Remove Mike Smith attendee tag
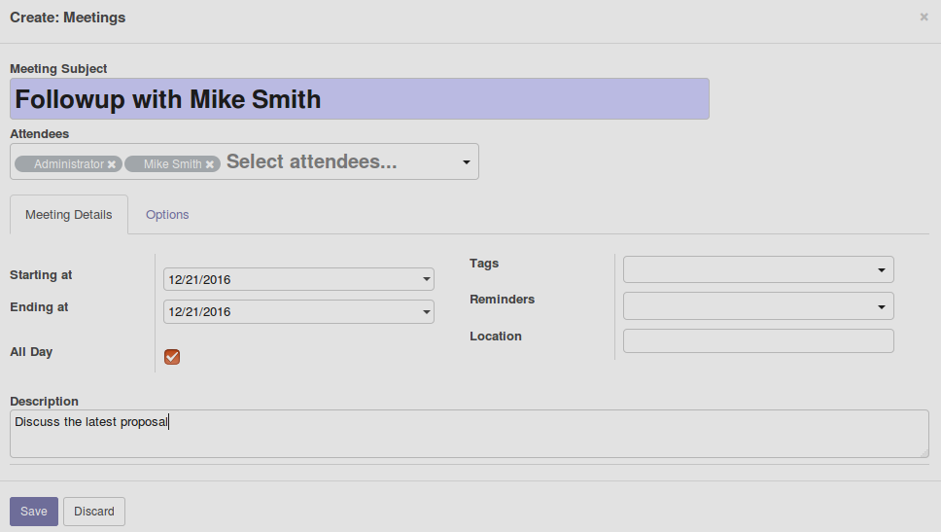Image resolution: width=941 pixels, height=532 pixels. (x=209, y=164)
